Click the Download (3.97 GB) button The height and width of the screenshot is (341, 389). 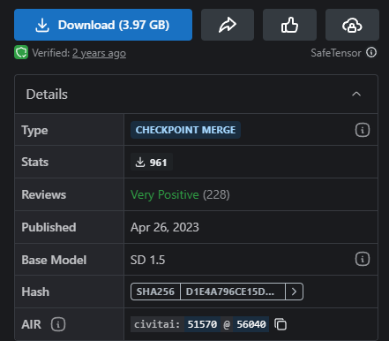103,25
